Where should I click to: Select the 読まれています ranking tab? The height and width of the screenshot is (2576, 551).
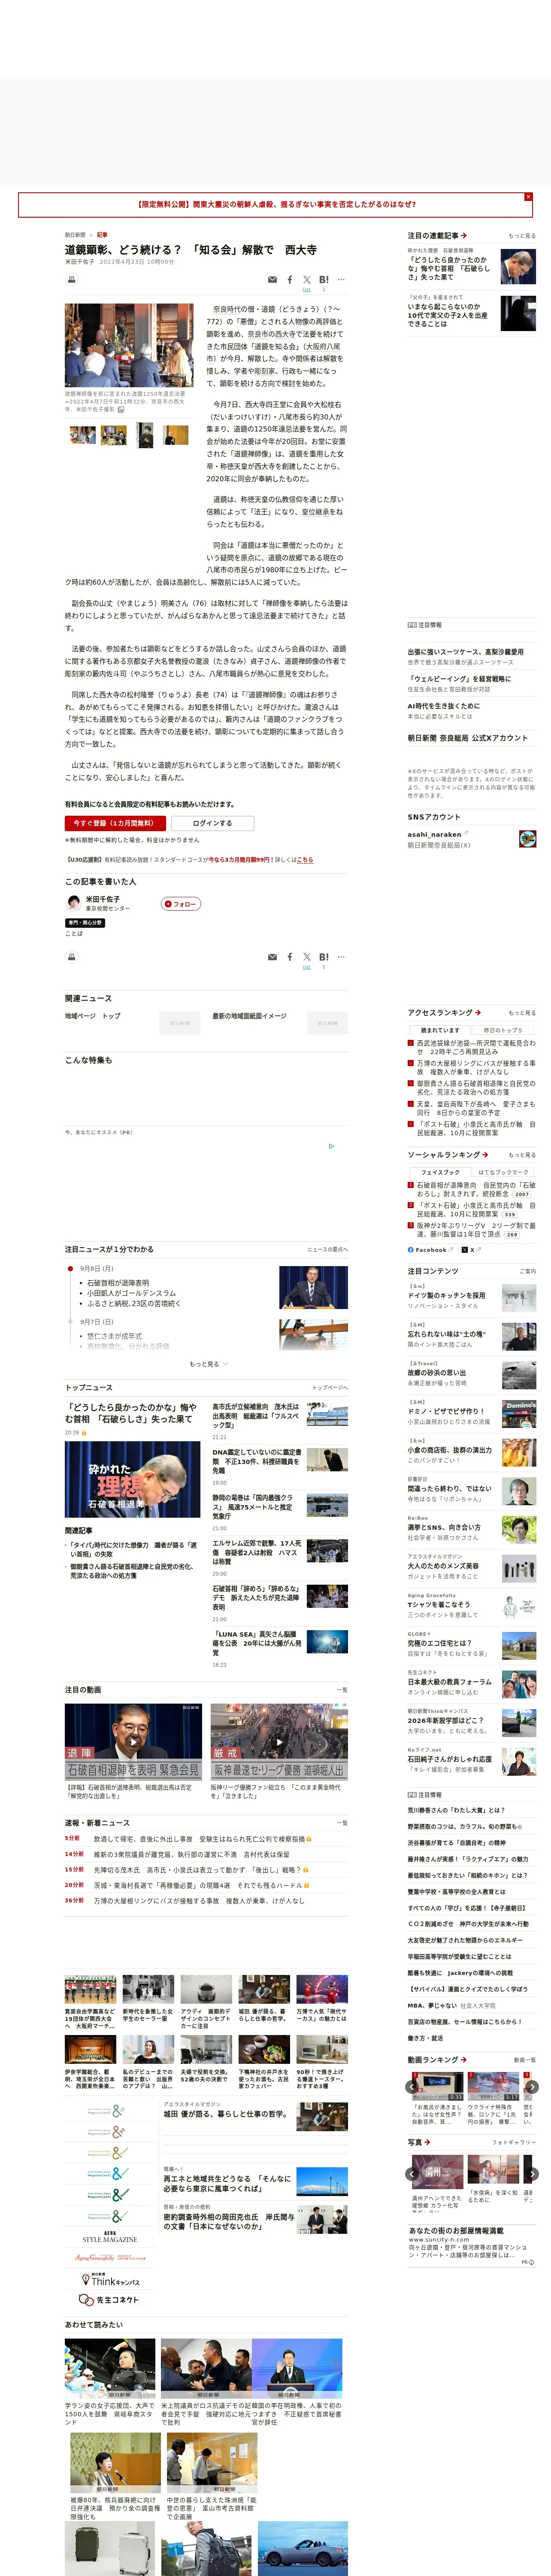pos(440,1030)
